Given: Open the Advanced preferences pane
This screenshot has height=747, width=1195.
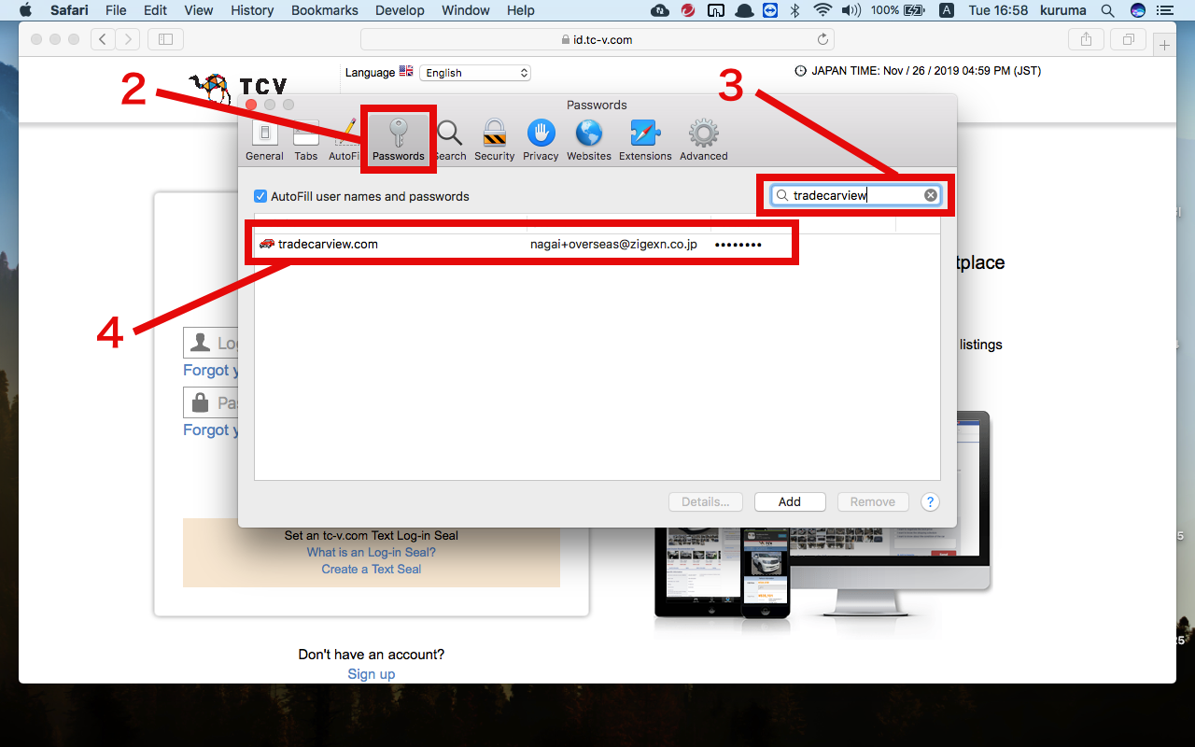Looking at the screenshot, I should pyautogui.click(x=703, y=140).
